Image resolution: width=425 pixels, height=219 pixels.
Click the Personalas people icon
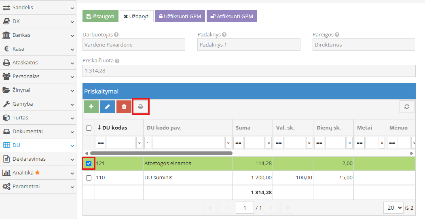tap(6, 76)
